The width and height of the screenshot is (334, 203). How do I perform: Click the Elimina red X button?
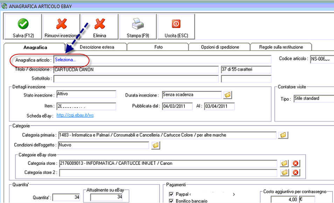pyautogui.click(x=99, y=27)
